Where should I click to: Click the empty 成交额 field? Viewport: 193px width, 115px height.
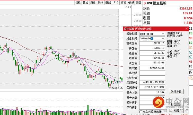coord(152,73)
